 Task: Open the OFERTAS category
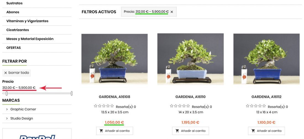(14, 48)
